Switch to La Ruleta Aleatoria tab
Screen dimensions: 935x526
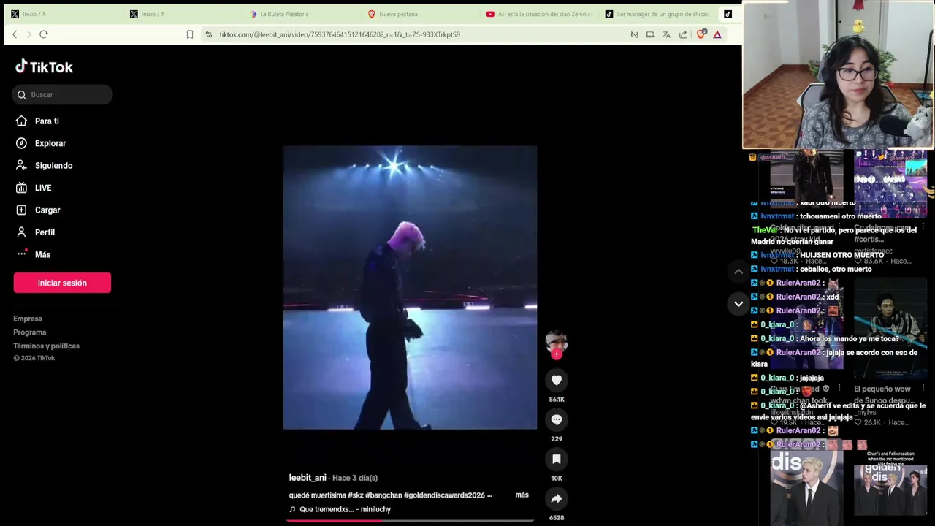pos(299,14)
